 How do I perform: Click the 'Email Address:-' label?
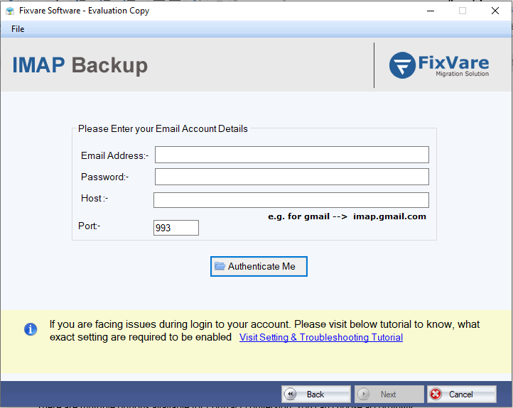(x=114, y=155)
